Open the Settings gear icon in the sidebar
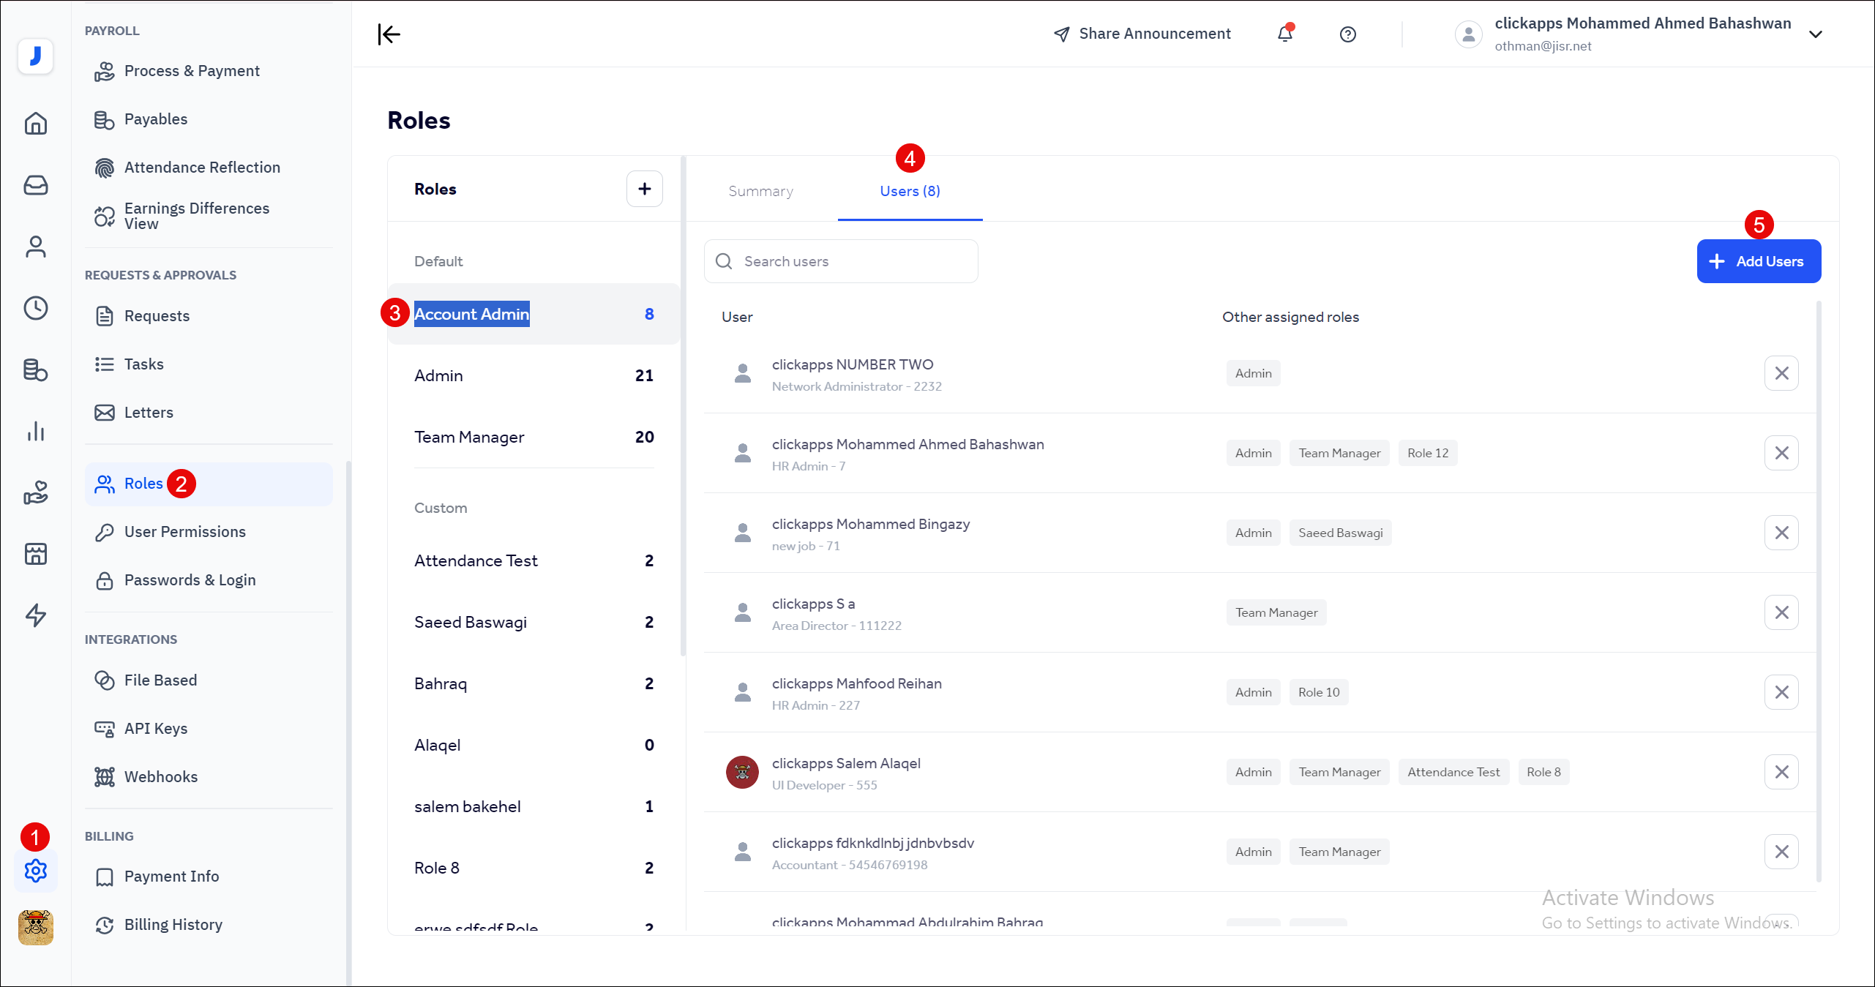 (35, 871)
